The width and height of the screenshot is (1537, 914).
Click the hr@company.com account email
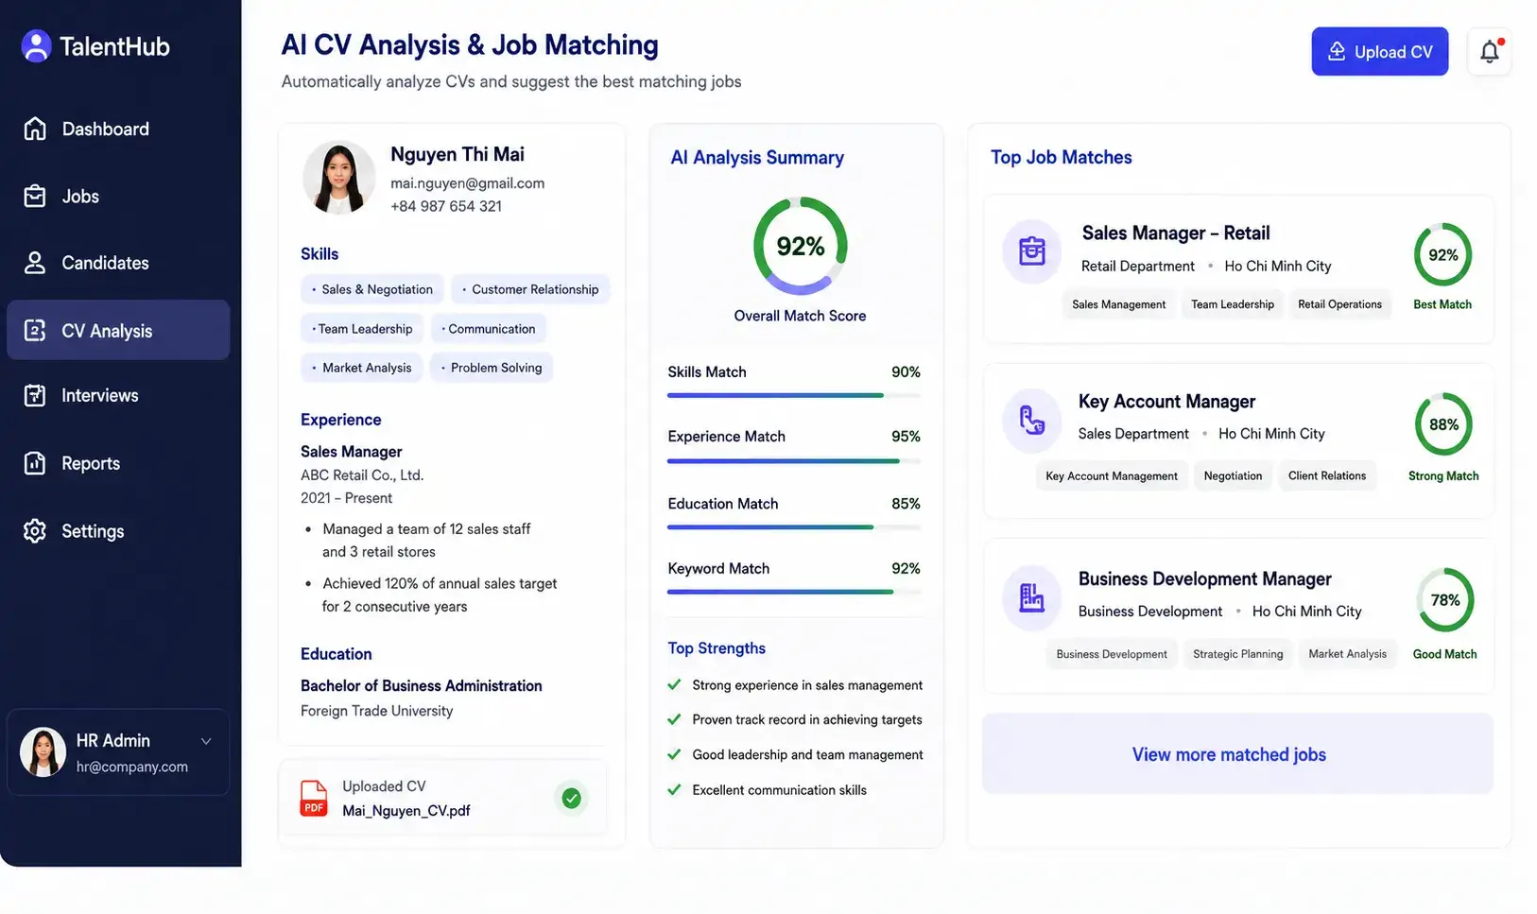132,767
